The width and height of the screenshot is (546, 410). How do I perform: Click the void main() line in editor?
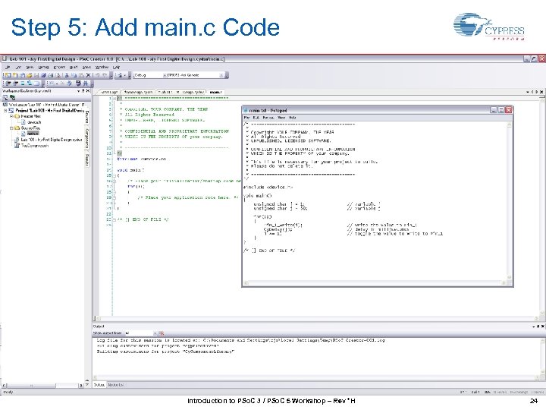click(130, 170)
